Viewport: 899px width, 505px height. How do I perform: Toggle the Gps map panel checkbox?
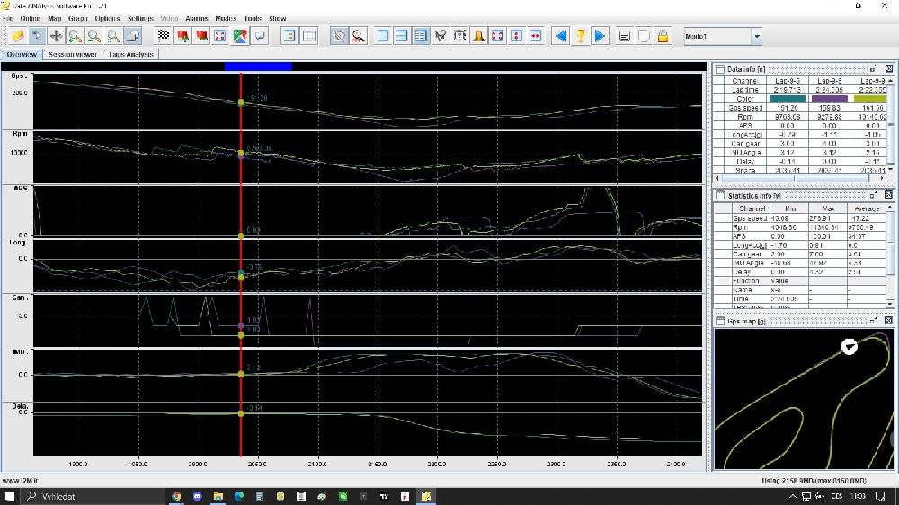720,321
